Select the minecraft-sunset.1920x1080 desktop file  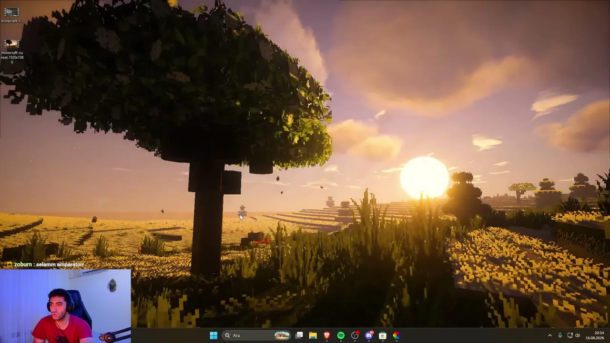[x=11, y=52]
